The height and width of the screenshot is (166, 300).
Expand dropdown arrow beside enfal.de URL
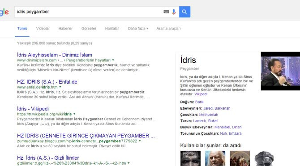pos(60,87)
